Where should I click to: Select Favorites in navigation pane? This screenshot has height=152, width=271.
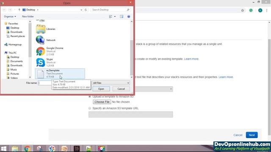tap(13, 24)
